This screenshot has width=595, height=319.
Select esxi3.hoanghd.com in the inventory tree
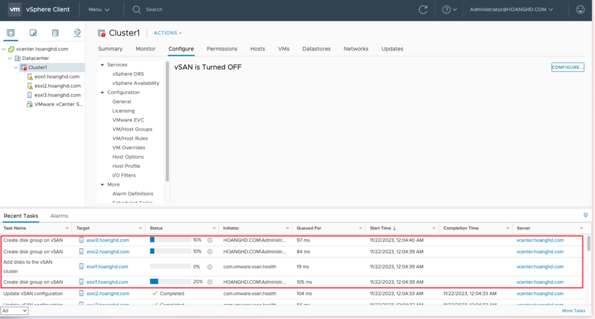click(58, 95)
